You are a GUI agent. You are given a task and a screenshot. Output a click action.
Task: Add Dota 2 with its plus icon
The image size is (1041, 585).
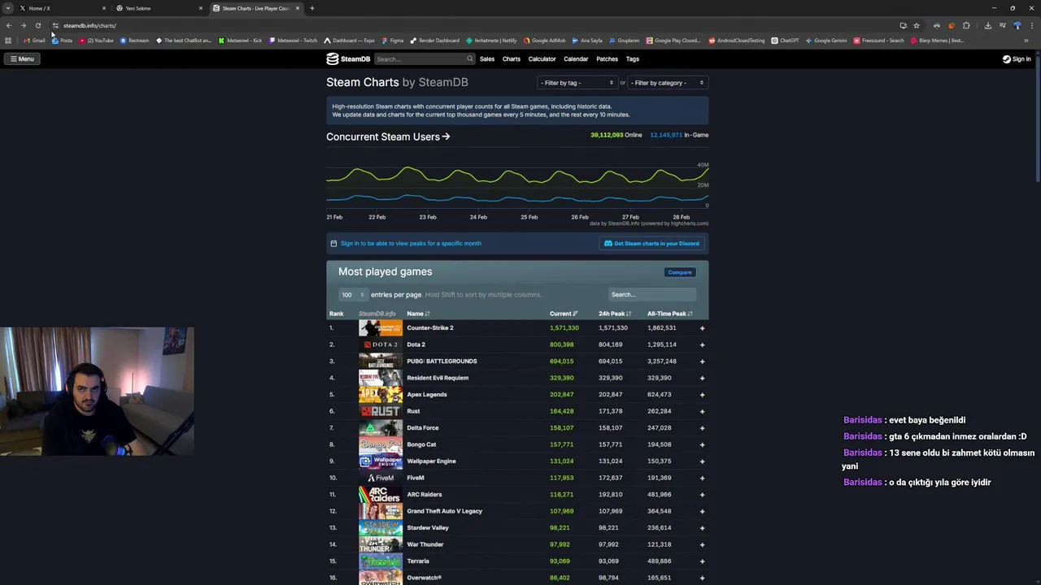[x=702, y=344]
